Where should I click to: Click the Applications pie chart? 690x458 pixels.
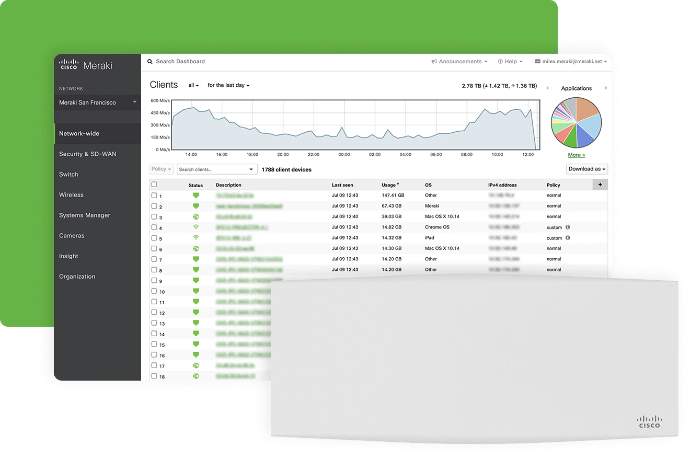point(577,122)
